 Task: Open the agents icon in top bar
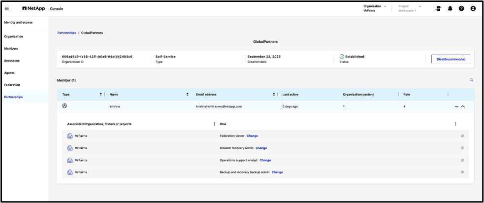coord(438,9)
